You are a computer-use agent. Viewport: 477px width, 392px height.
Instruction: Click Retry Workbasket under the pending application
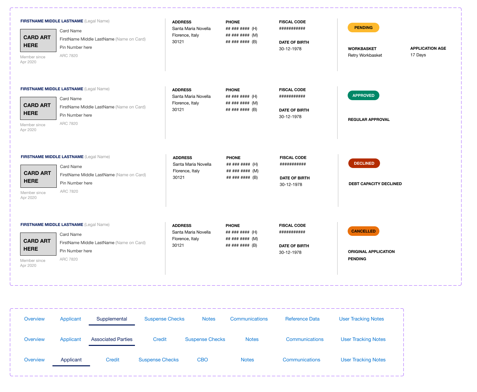tap(365, 55)
